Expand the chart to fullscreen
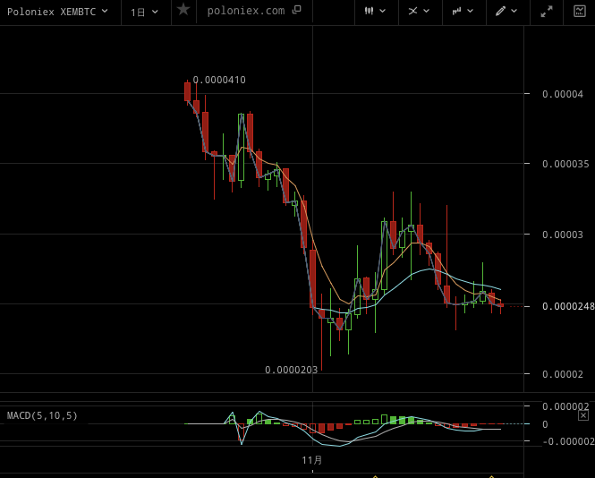 point(547,12)
